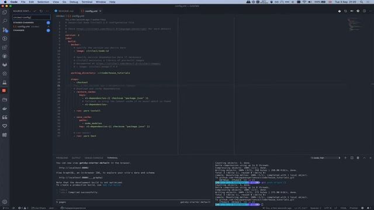Click the Wi-Fi icon in the menu bar
Screen dimensions: 374x210
(304, 2)
